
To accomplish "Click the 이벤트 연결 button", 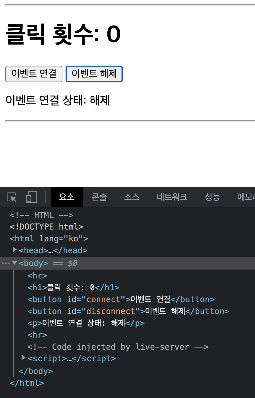I will (34, 74).
